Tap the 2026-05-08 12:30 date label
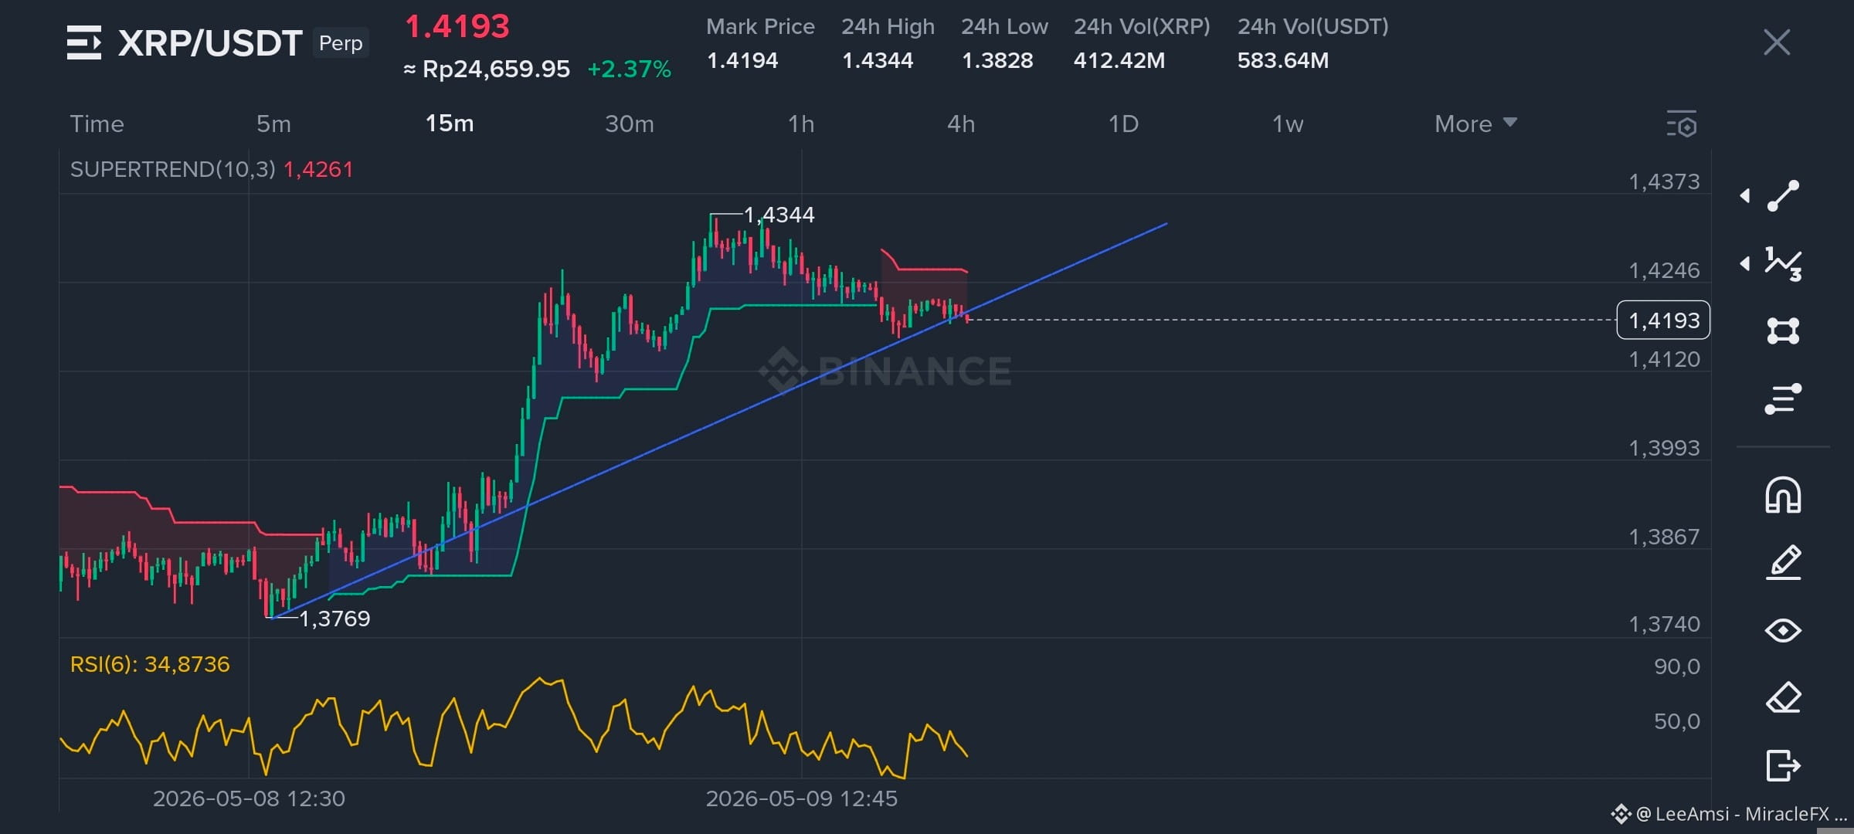 [249, 798]
